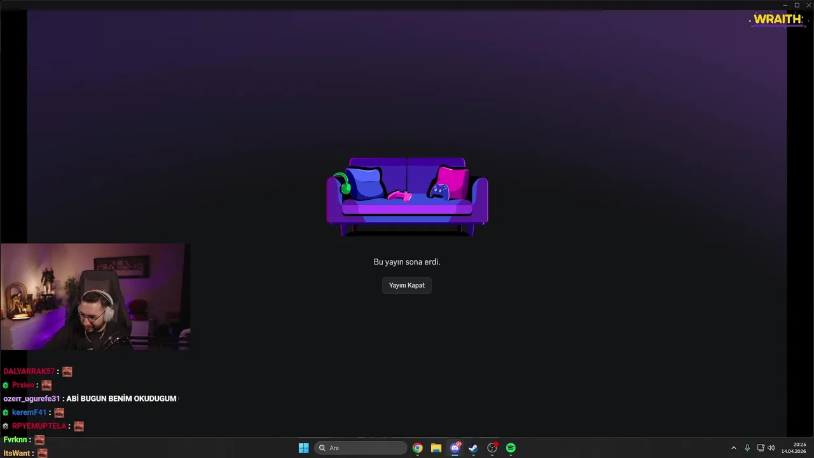Open the clock showing 20:25

click(x=795, y=448)
